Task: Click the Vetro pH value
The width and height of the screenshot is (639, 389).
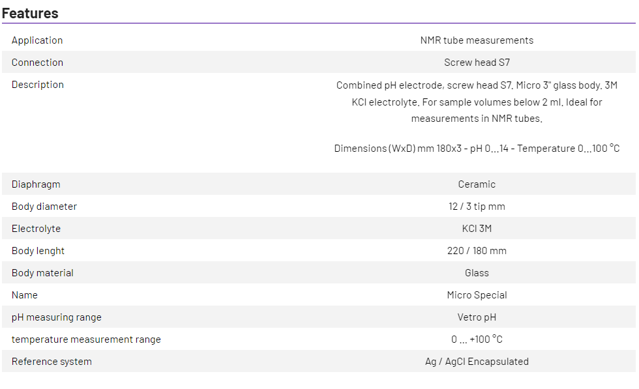Action: pyautogui.click(x=477, y=317)
